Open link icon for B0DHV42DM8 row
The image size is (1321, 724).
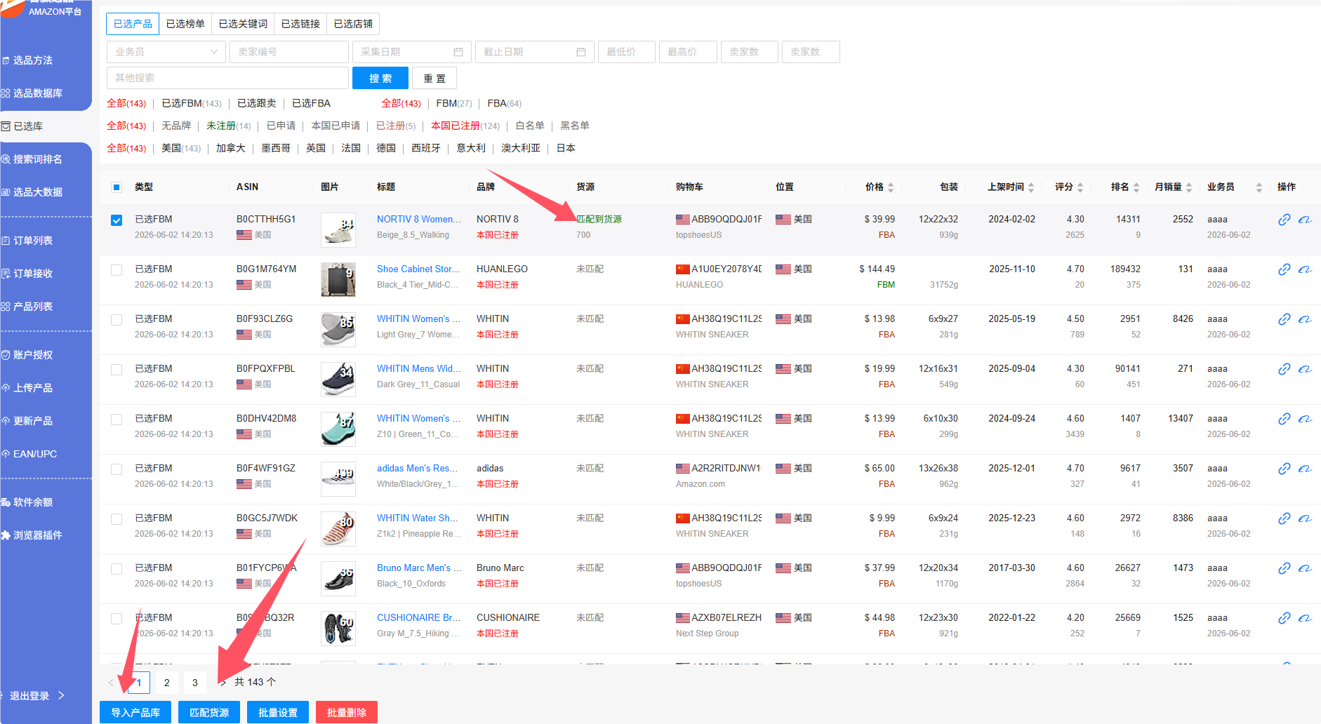coord(1284,419)
